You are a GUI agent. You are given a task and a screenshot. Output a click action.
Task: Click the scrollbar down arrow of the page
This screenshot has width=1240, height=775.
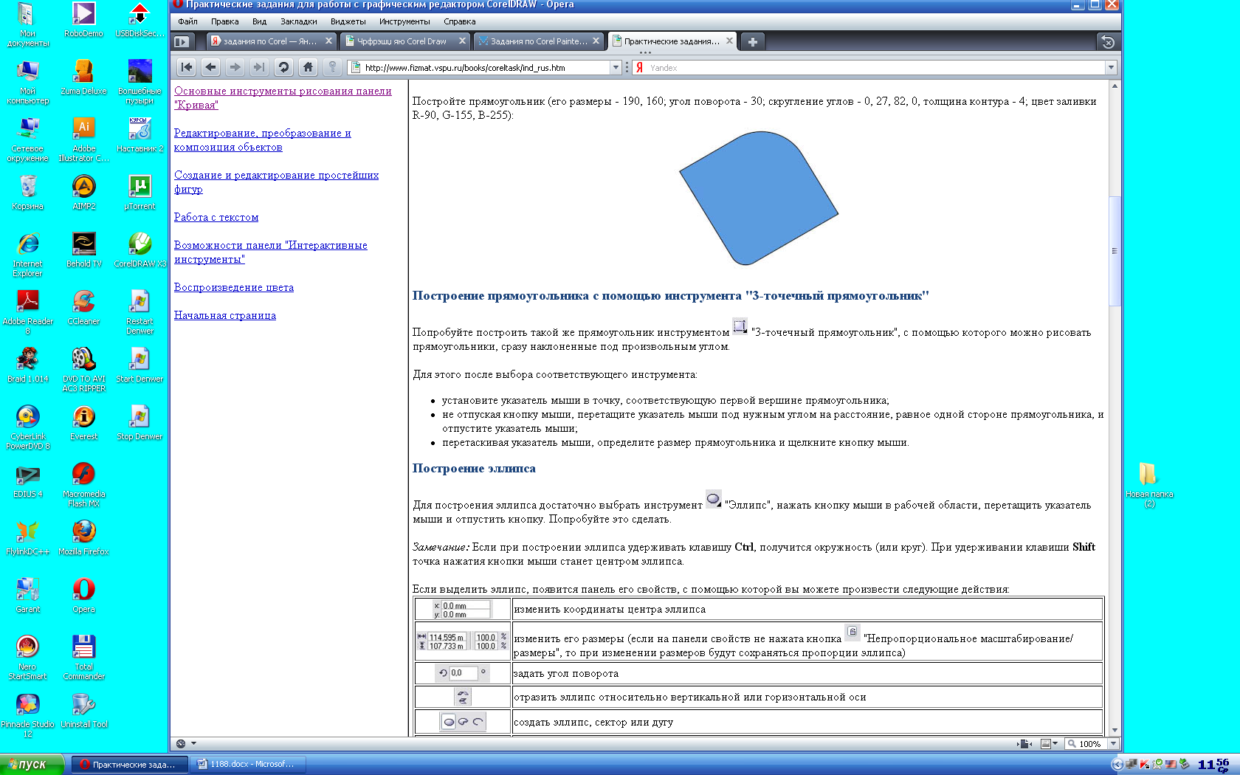coord(1115,730)
